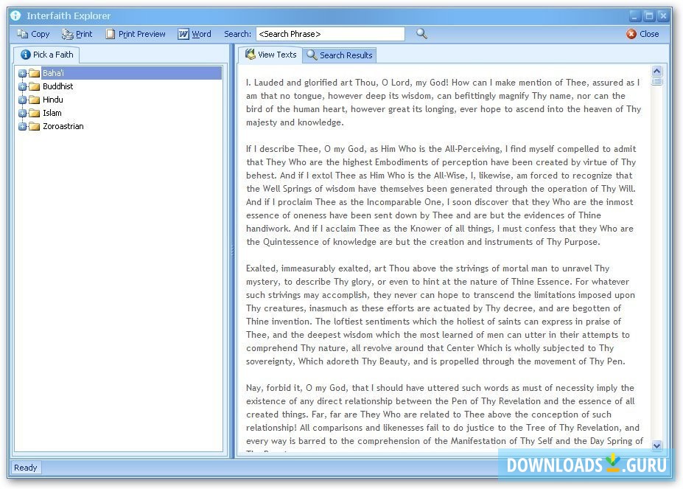Click the Baha'i folder icon
The height and width of the screenshot is (489, 683).
click(x=34, y=73)
